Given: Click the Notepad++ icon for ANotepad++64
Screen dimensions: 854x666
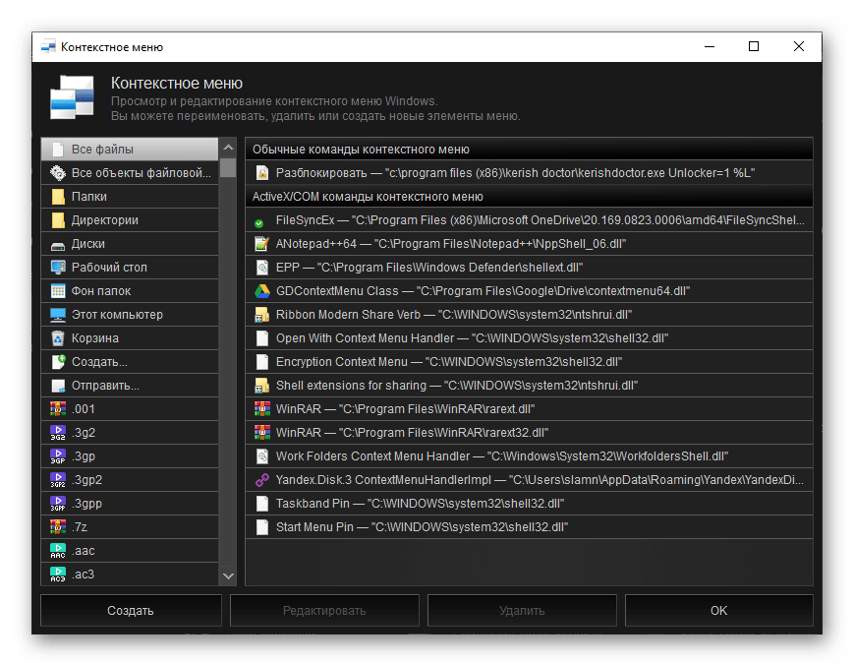Looking at the screenshot, I should (x=262, y=244).
